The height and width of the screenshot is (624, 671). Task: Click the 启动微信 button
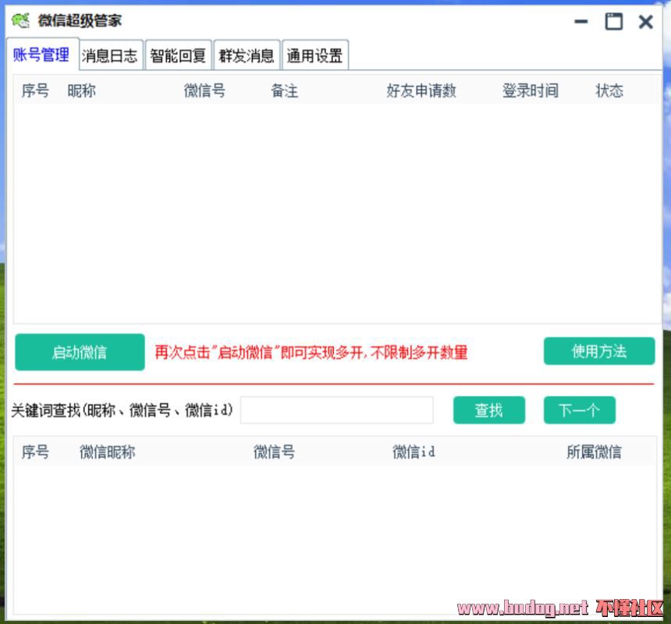click(x=80, y=352)
